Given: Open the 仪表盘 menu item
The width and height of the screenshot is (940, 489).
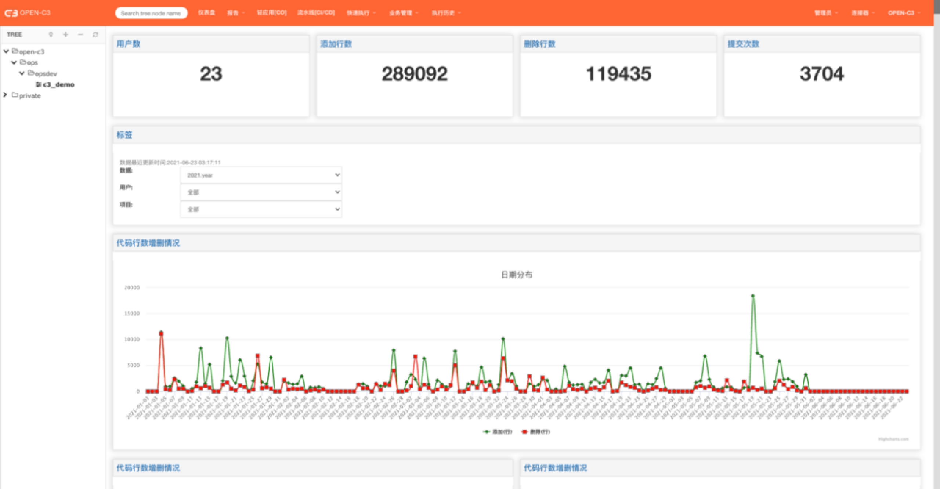Looking at the screenshot, I should pyautogui.click(x=206, y=13).
